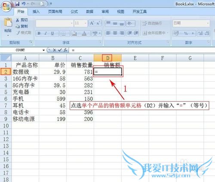The height and width of the screenshot is (182, 215).
Task: Open the Clipboard group dialog launcher
Action: pyautogui.click(x=31, y=42)
